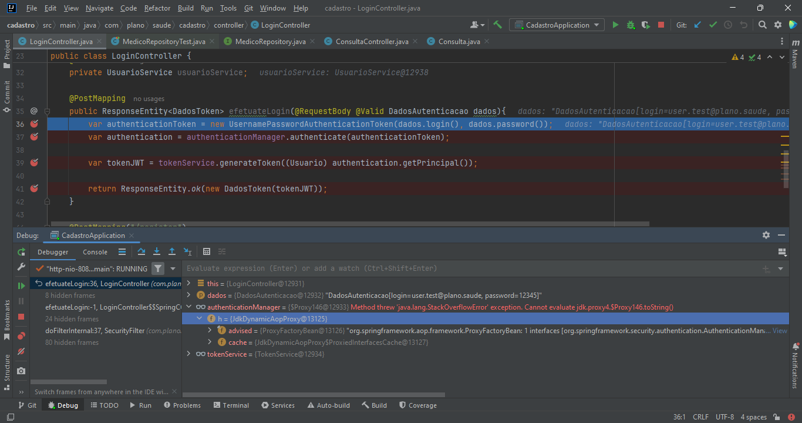Click the UTF-8 encoding status

point(725,417)
